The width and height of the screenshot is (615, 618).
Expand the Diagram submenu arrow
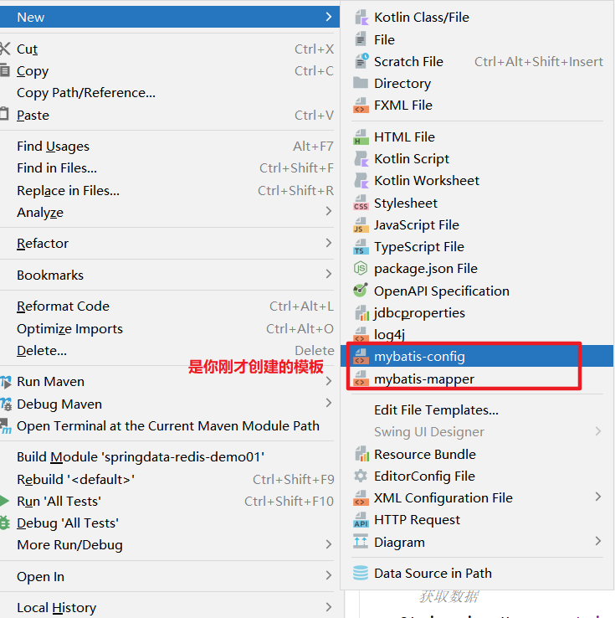(x=598, y=541)
